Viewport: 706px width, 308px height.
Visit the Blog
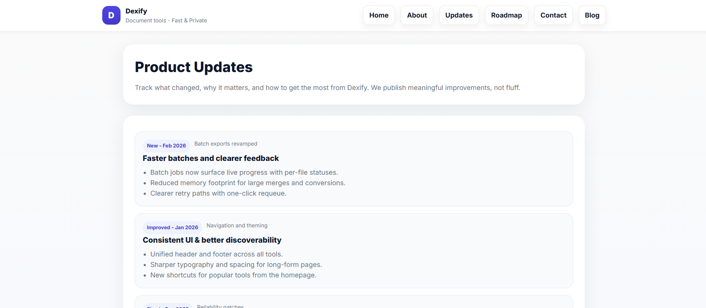(592, 15)
